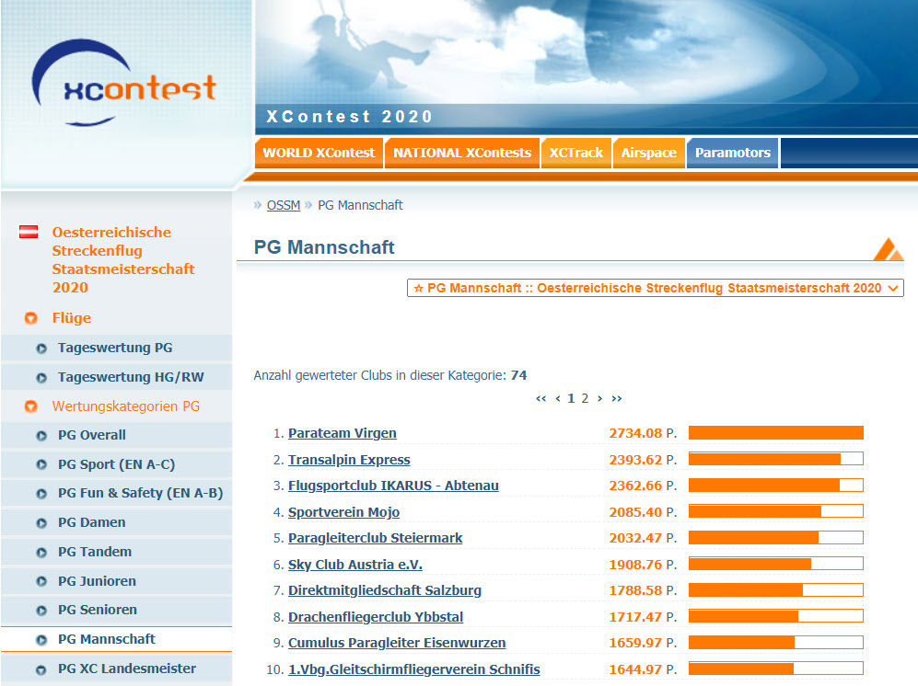Click the score bar for Sky Club Austria

click(x=775, y=564)
